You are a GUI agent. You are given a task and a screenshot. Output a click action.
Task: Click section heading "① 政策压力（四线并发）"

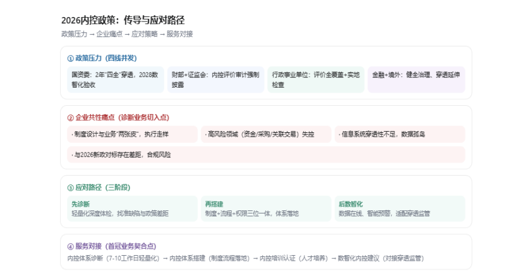102,58
